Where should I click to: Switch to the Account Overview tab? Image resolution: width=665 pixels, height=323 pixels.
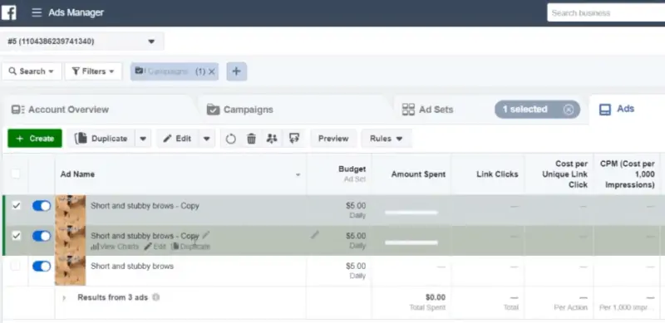(x=60, y=110)
